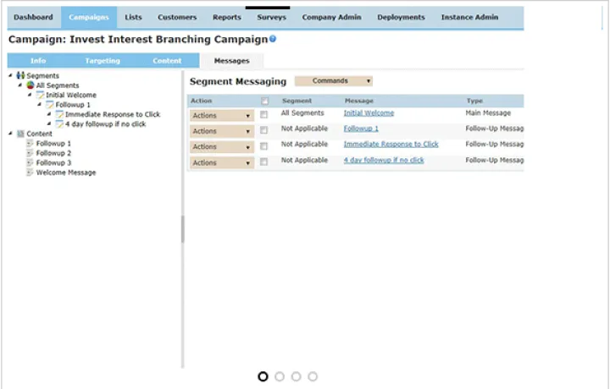Open Actions dropdown for Immediate Response row

point(221,146)
